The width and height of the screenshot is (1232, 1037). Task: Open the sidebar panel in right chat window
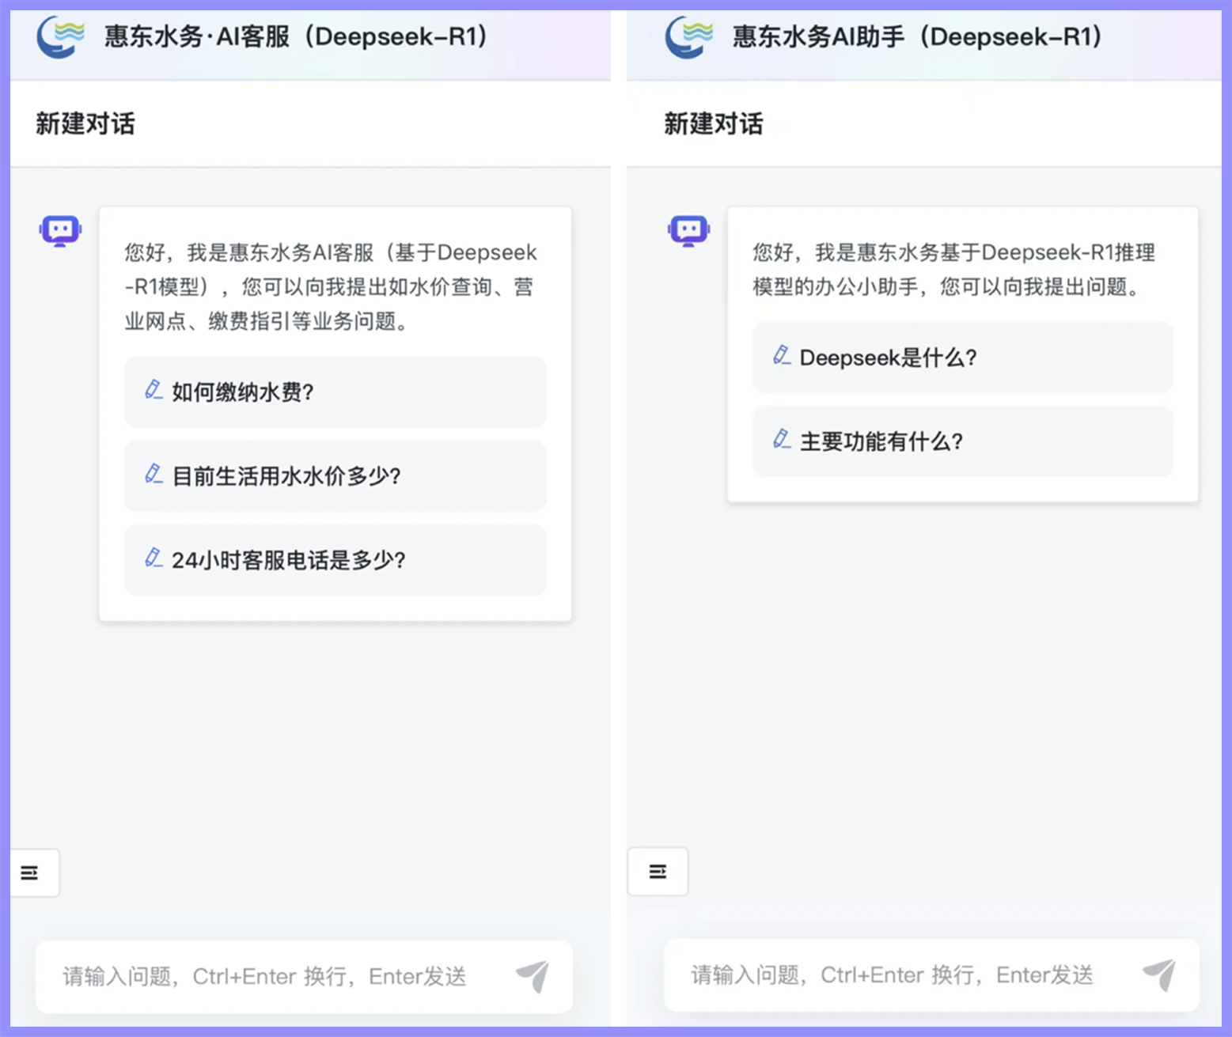coord(658,871)
